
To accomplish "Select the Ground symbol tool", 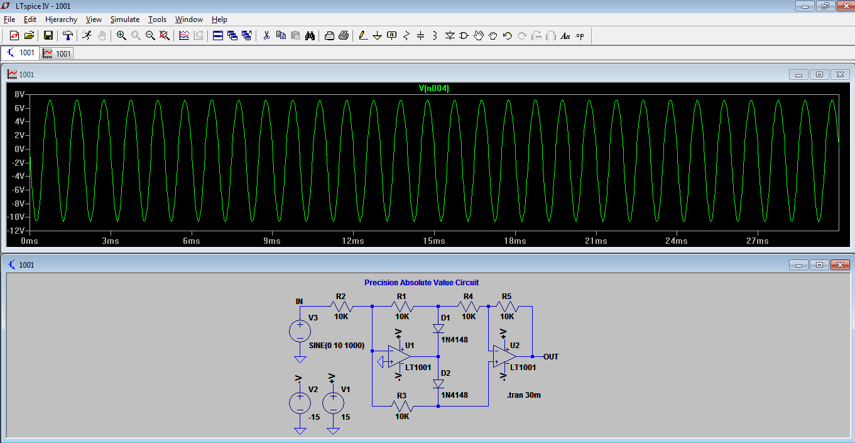I will [x=377, y=36].
